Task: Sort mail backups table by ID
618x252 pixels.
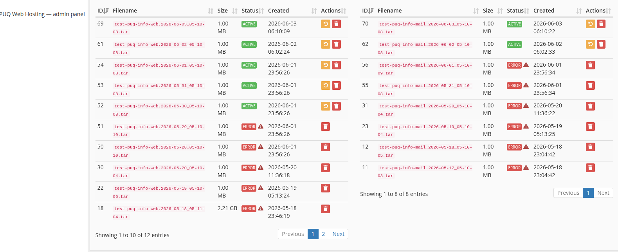Action: click(368, 11)
